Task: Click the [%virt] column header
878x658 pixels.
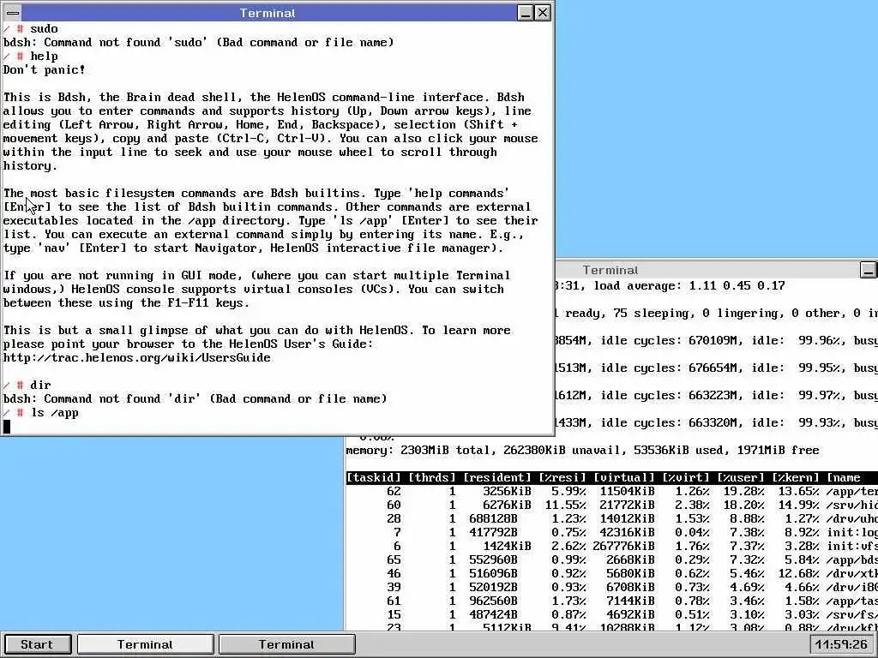Action: [686, 478]
